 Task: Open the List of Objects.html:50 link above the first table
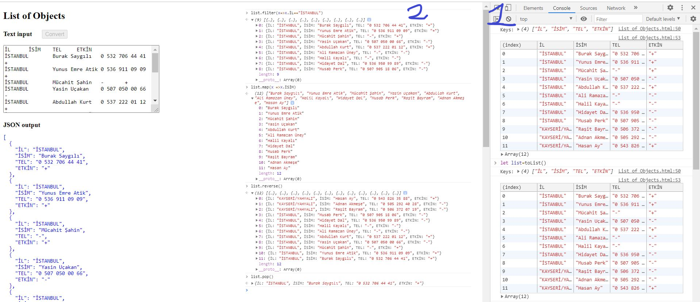(x=649, y=29)
